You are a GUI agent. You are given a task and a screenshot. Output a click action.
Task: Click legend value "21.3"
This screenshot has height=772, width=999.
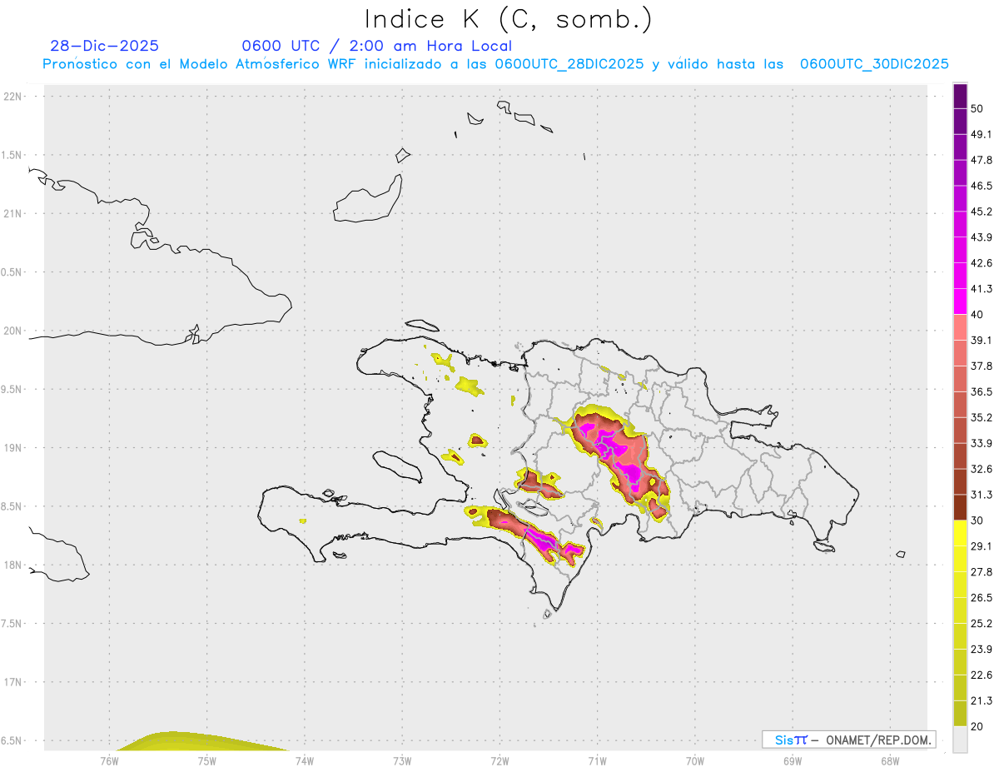(982, 701)
